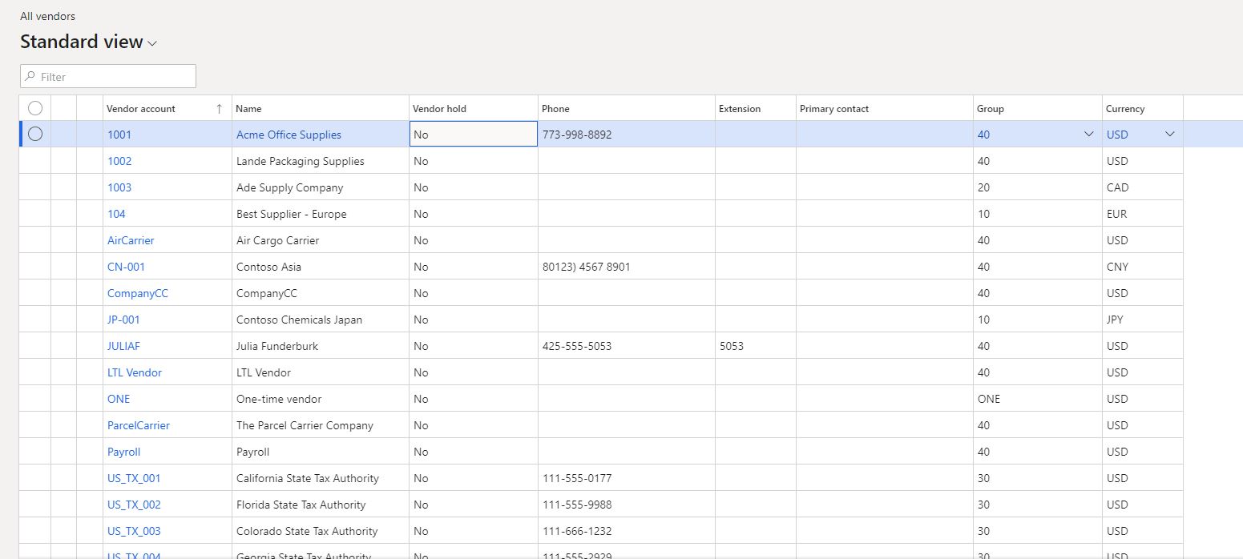Open the AirCarrier vendor account
Viewport: 1243px width, 559px height.
point(131,240)
